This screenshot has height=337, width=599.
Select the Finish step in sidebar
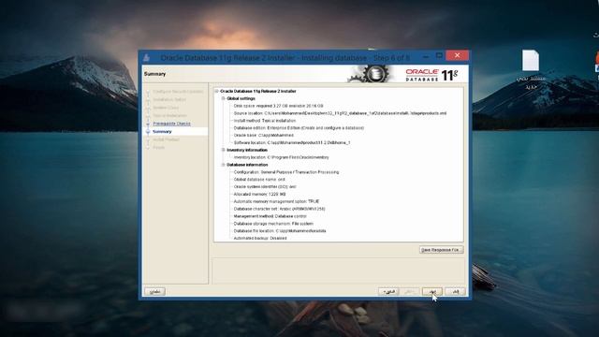point(158,148)
